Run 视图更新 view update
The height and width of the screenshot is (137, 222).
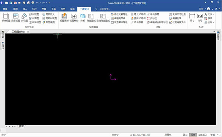(x=64, y=18)
